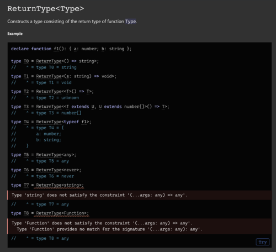
Task: Click the comment line 'a: number;'
Action: (x=49, y=134)
